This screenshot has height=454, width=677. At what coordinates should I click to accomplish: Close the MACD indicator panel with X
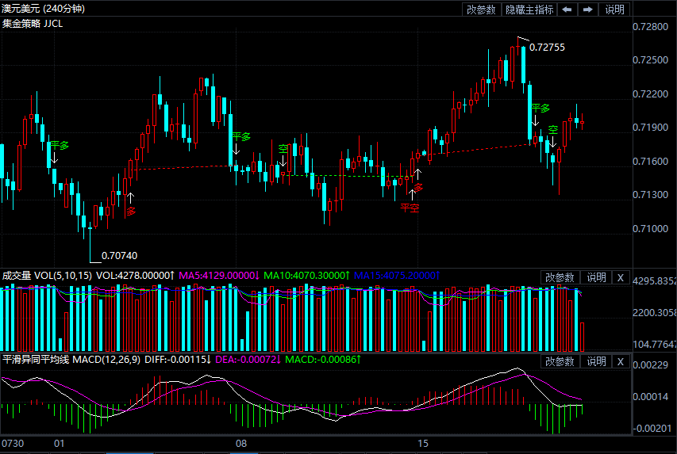point(621,361)
